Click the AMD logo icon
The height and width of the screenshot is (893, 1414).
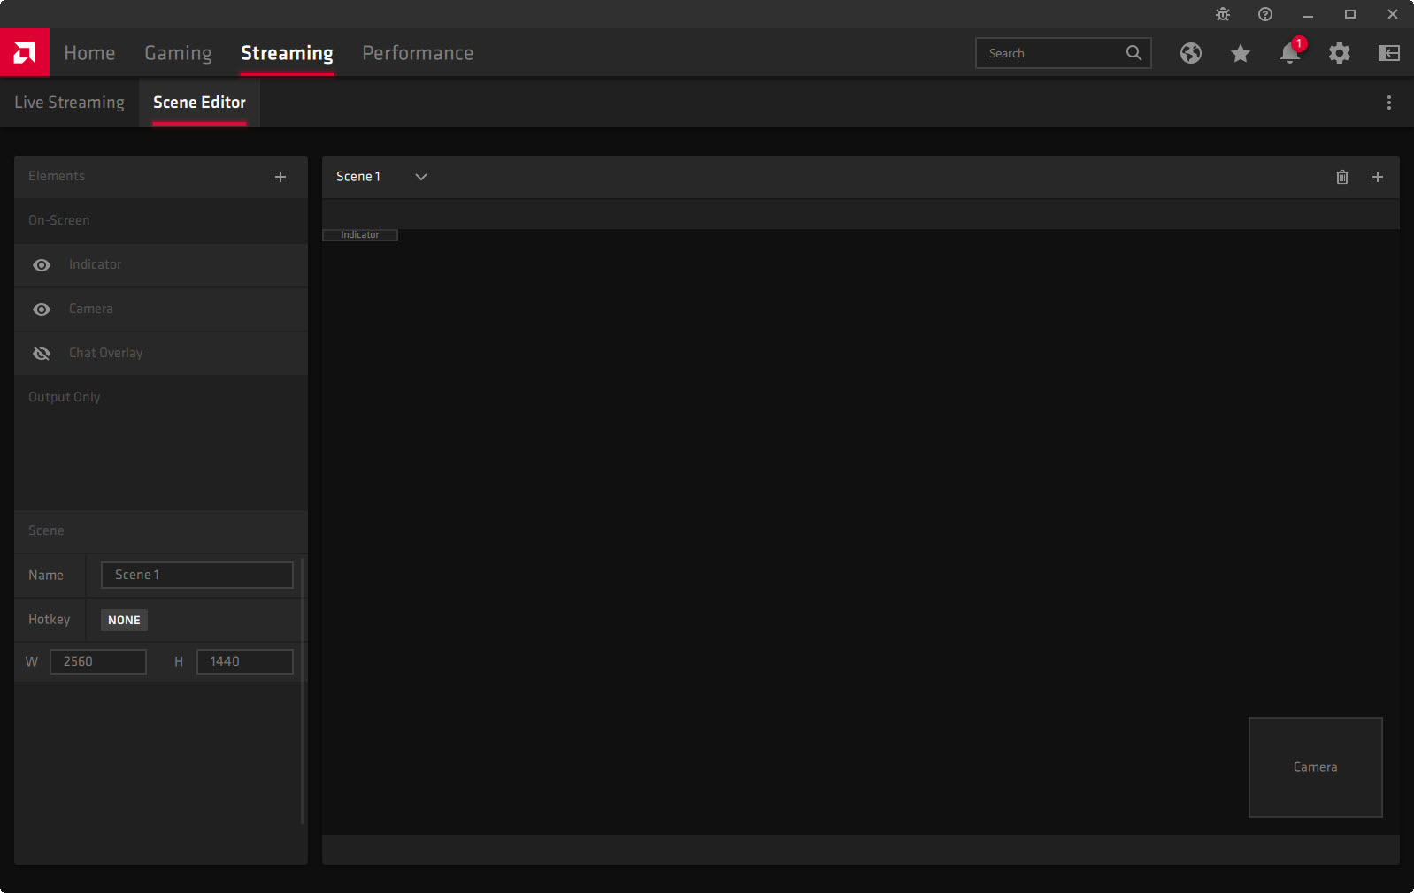25,53
